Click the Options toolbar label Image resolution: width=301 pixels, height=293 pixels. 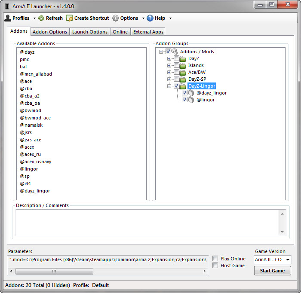pos(129,18)
